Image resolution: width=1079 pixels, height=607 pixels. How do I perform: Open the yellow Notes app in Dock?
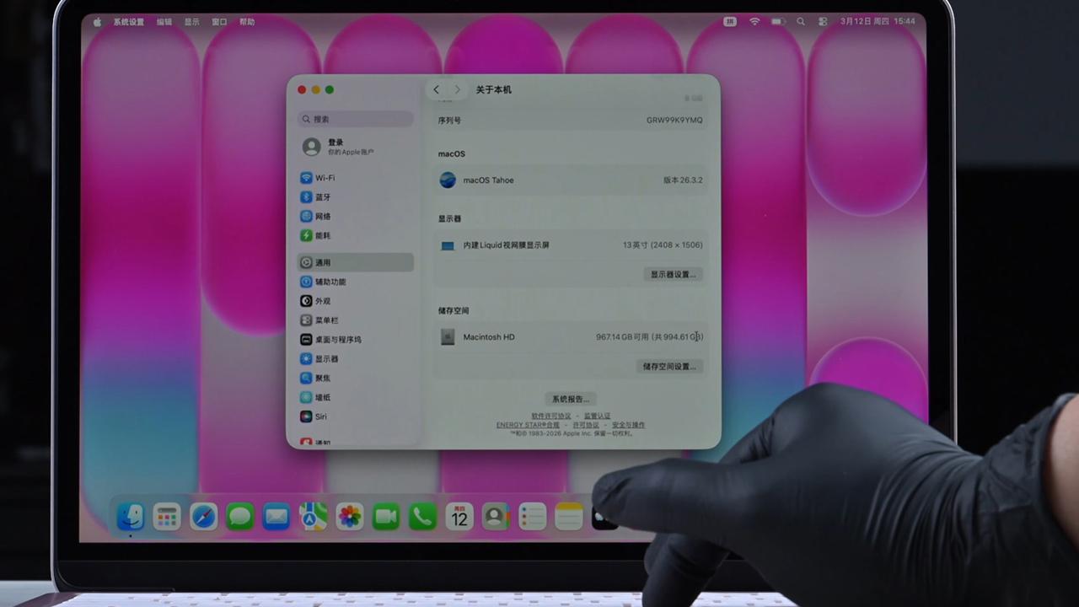(569, 516)
